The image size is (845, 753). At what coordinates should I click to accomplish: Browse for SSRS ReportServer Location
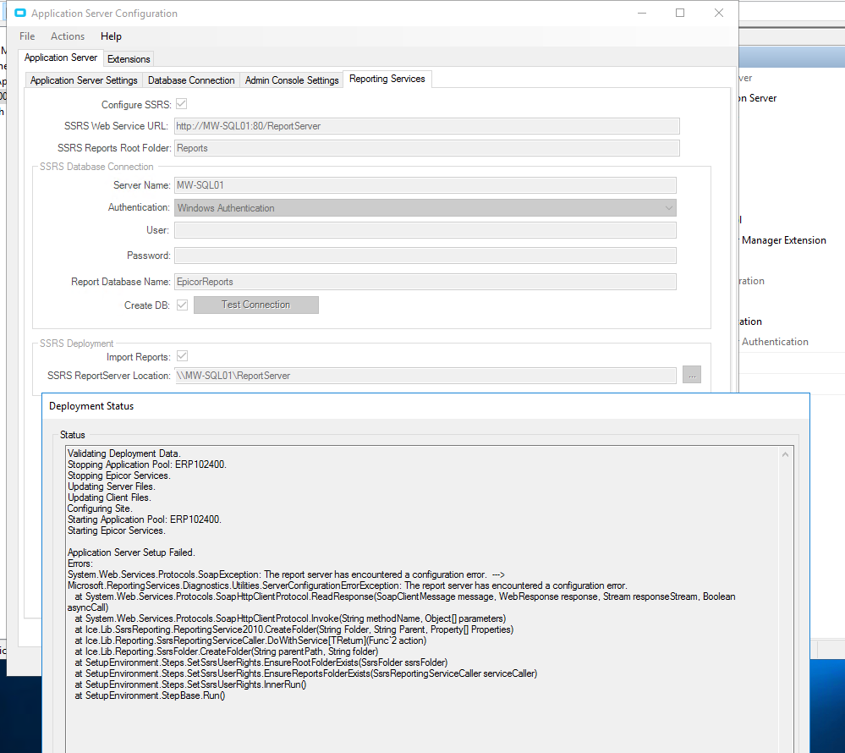(692, 375)
